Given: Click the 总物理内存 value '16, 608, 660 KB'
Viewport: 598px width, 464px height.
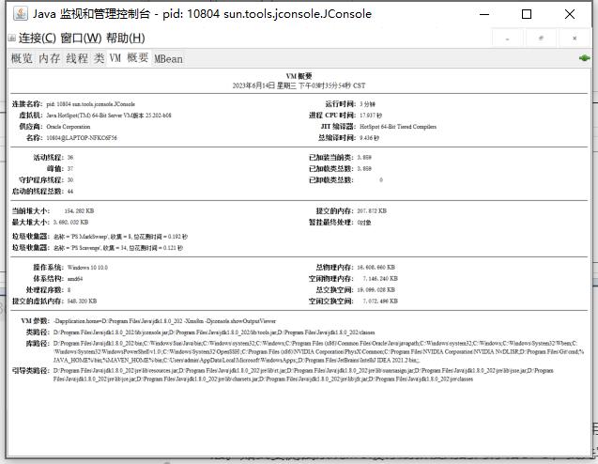Looking at the screenshot, I should click(x=376, y=268).
